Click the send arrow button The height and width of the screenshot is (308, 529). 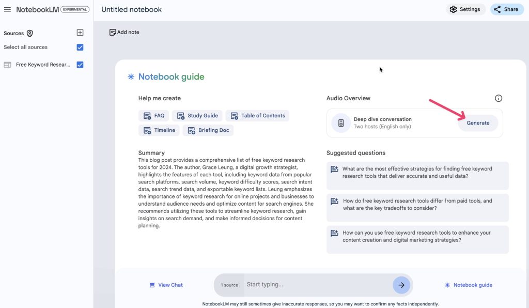pos(401,285)
